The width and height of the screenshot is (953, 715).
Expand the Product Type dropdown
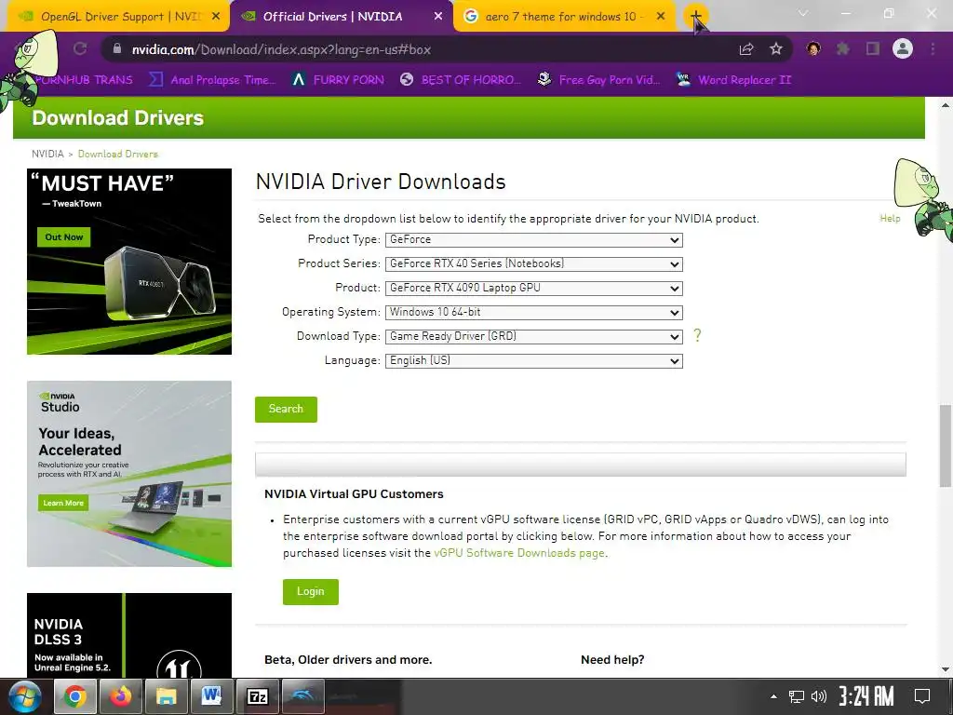tap(533, 240)
